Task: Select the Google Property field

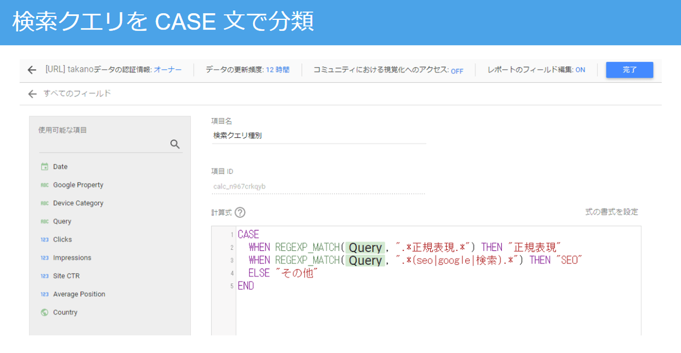Action: 78,185
